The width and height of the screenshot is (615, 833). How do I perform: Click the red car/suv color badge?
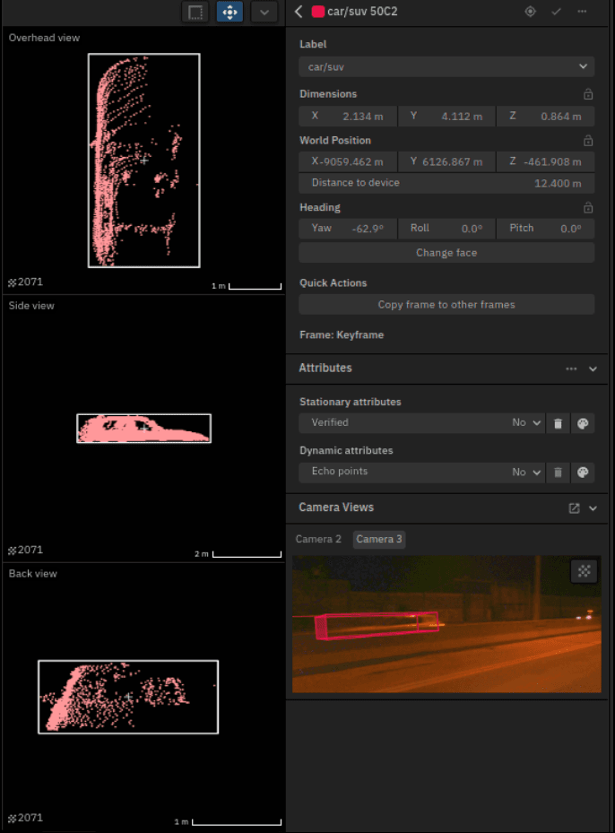(x=317, y=12)
